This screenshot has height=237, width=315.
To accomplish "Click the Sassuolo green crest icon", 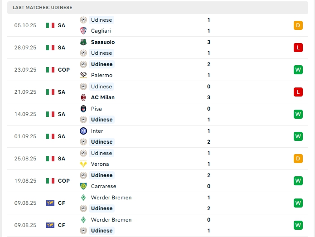I will (83, 42).
